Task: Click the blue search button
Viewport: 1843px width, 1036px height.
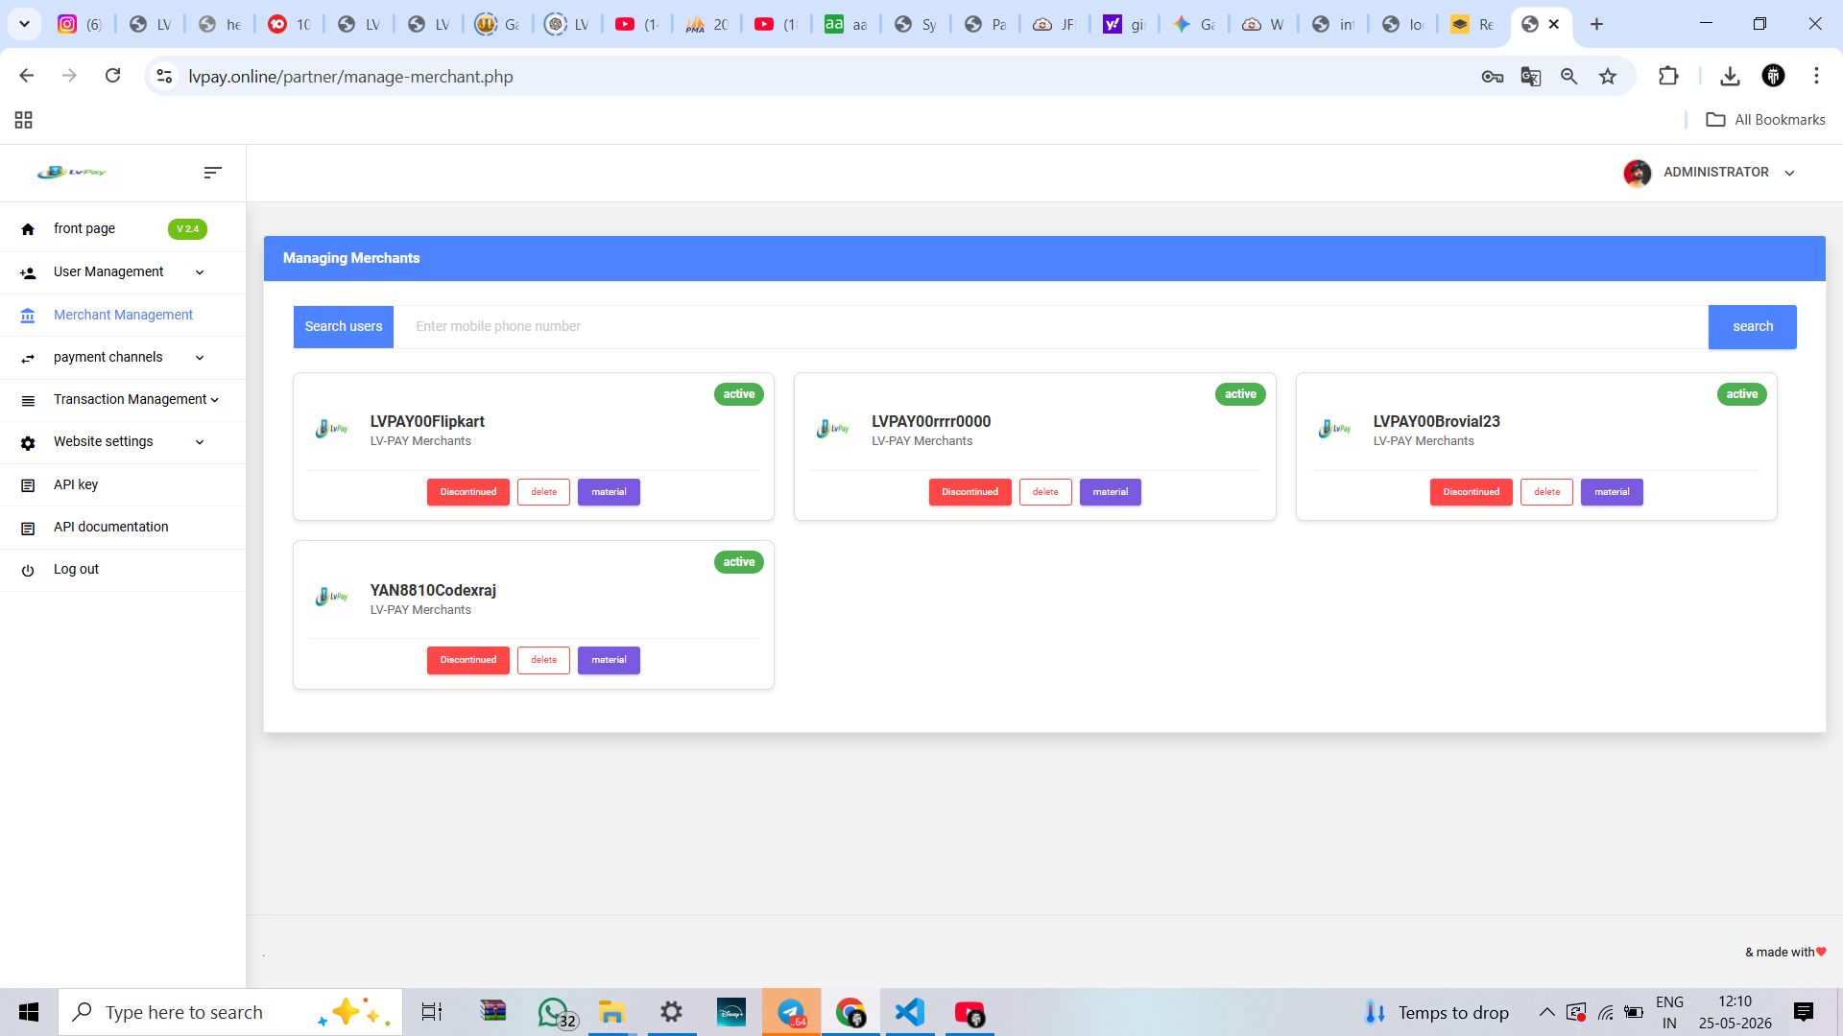Action: pos(1752,327)
